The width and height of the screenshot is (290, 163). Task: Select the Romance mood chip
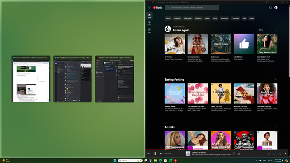(x=224, y=18)
